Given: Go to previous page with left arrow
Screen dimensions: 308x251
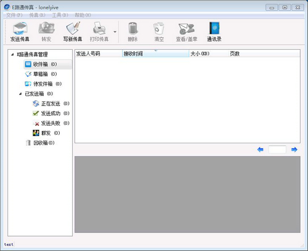Looking at the screenshot, I should (261, 149).
